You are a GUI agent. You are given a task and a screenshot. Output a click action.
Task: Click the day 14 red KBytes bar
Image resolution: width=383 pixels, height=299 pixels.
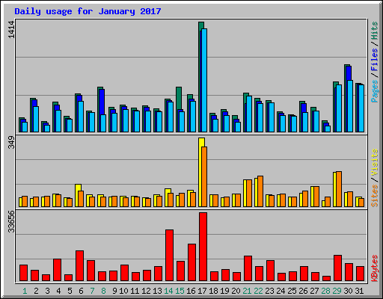[x=169, y=256]
